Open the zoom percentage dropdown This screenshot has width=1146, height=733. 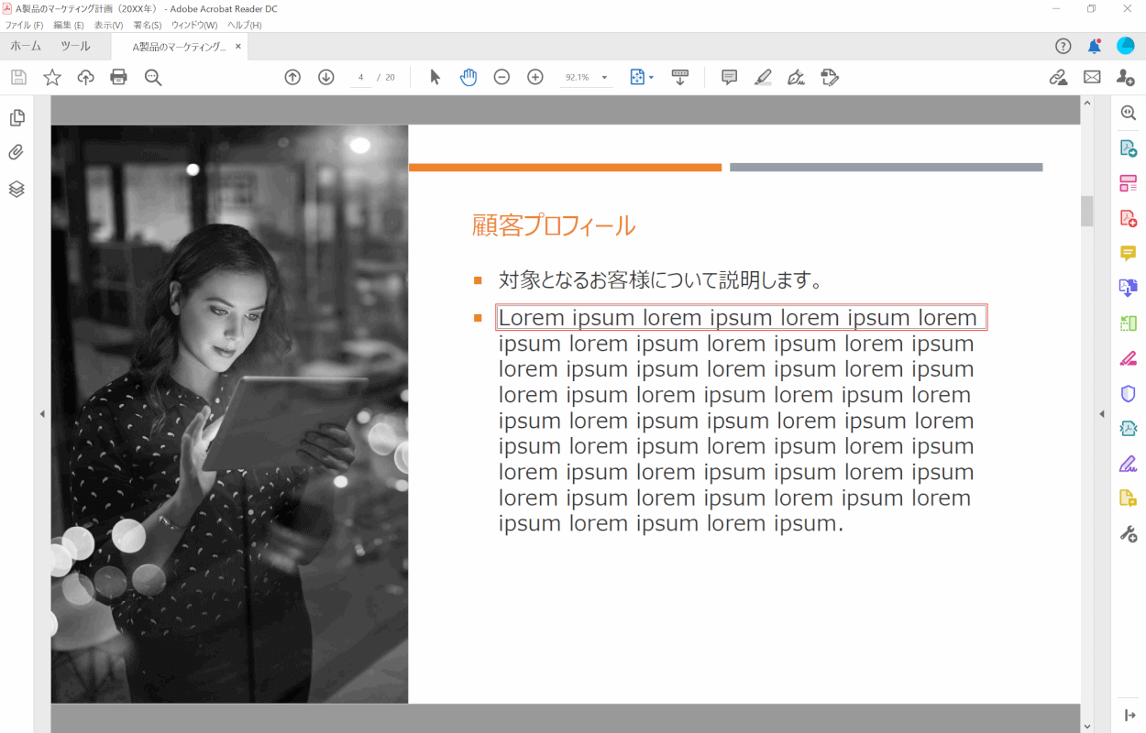(605, 78)
